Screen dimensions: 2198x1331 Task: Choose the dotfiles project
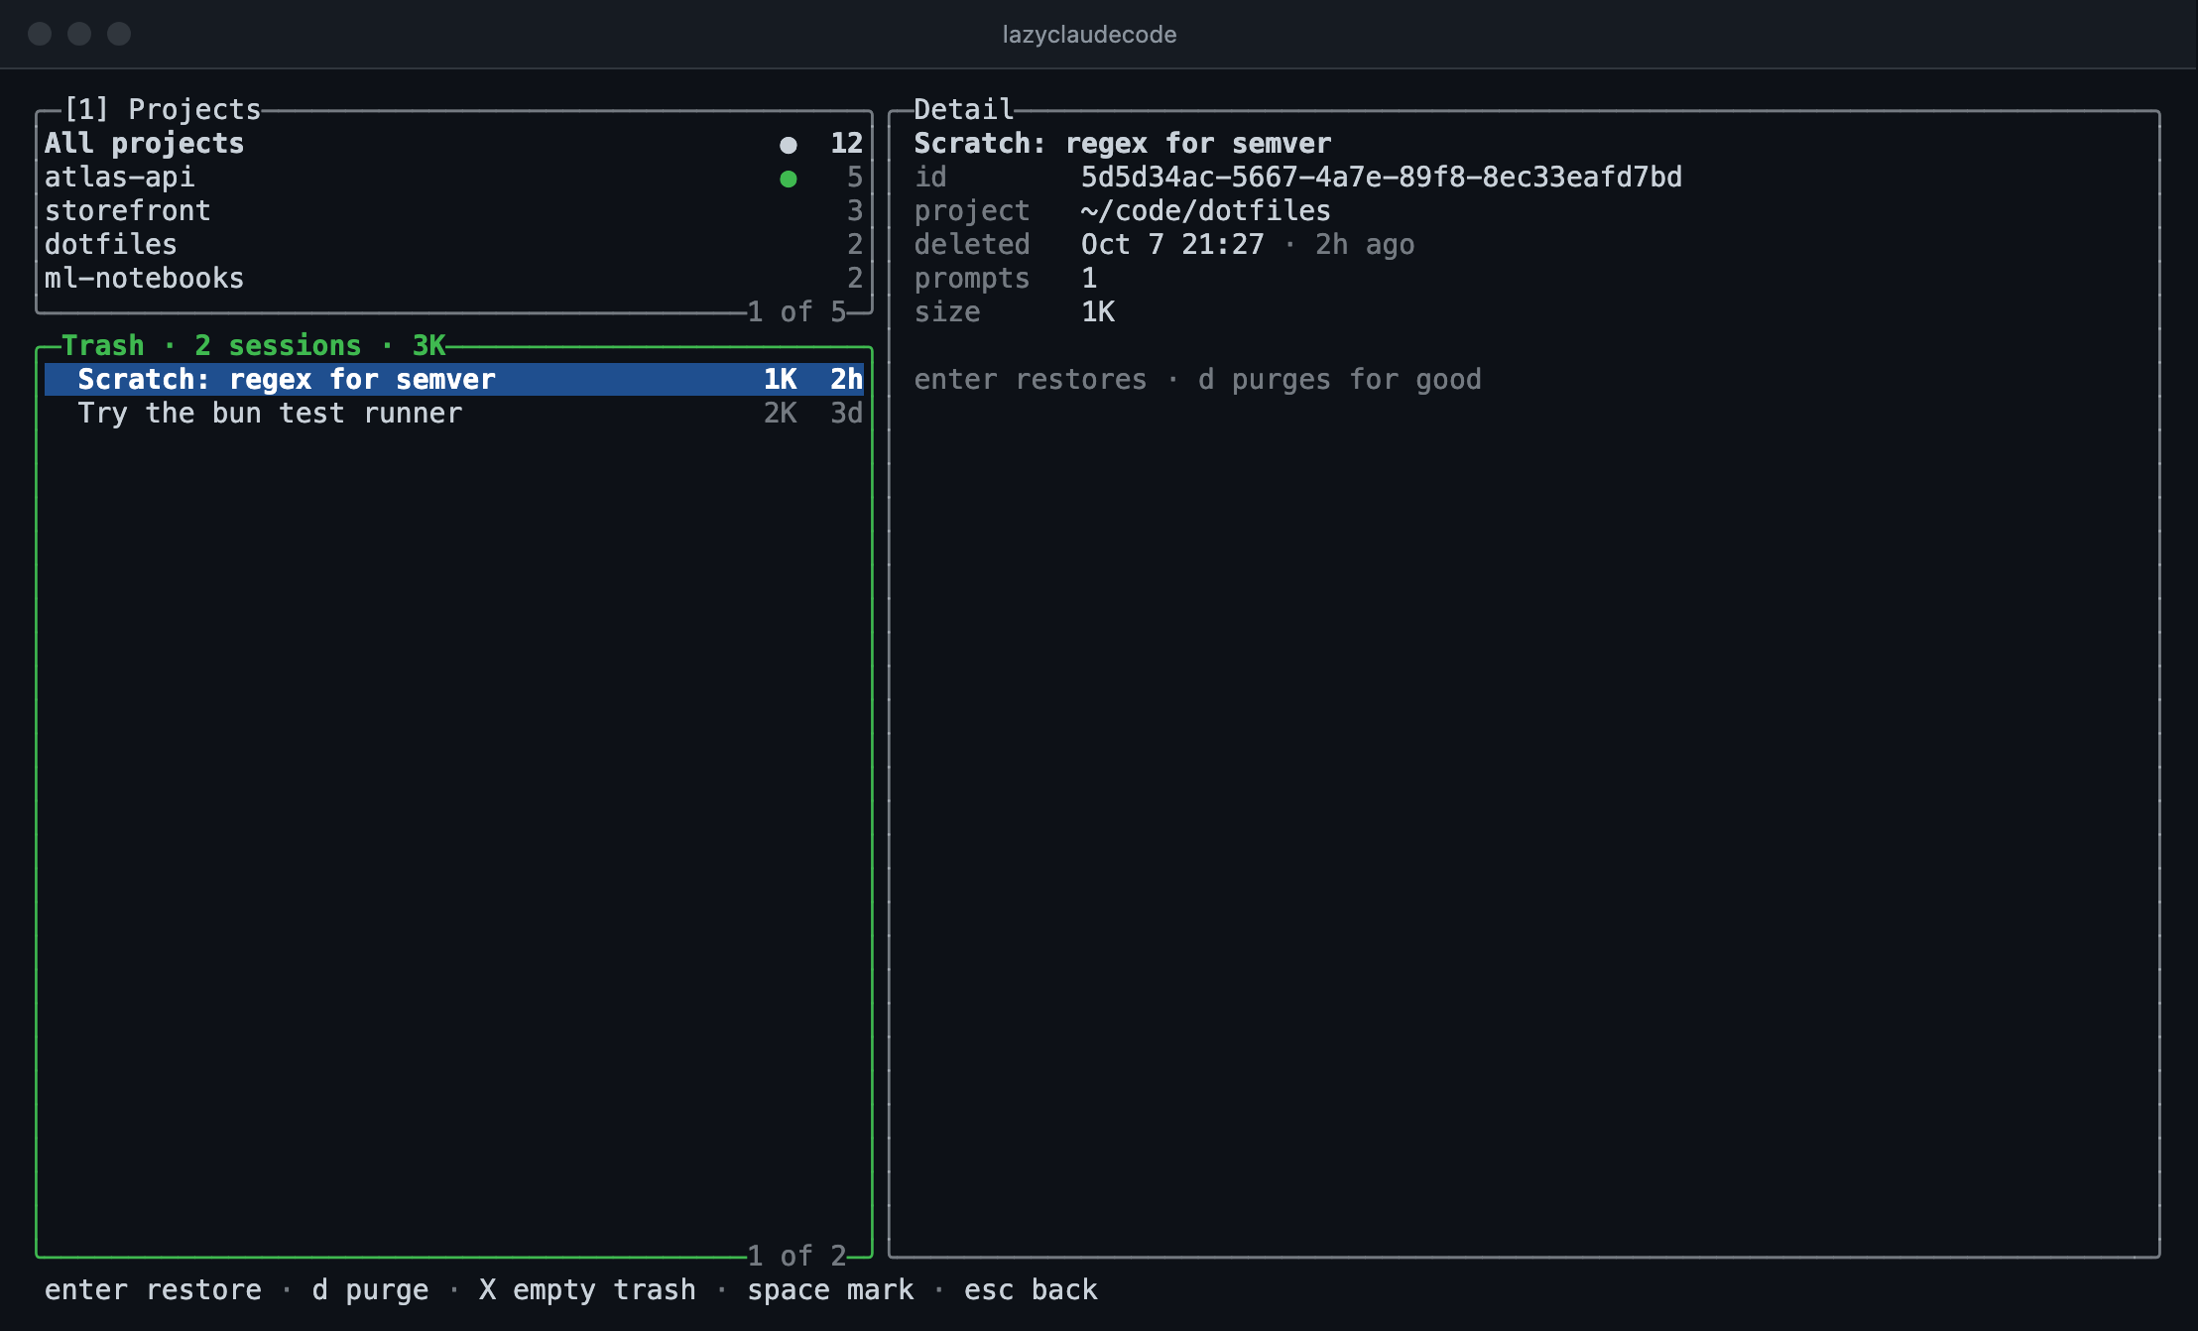tap(453, 245)
